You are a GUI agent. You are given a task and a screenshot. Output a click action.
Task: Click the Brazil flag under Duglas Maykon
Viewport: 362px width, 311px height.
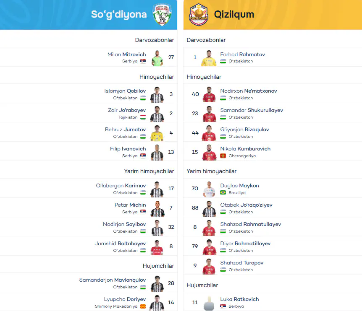pos(223,192)
